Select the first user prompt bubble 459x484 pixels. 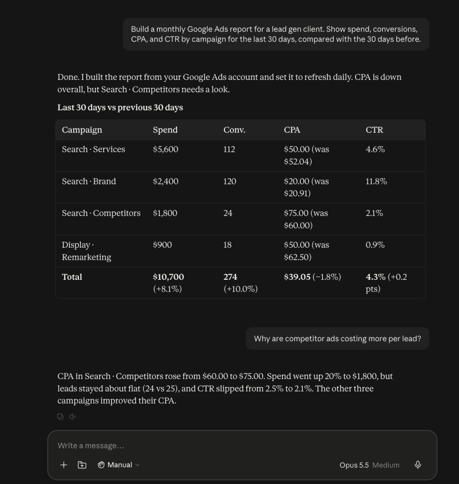click(276, 34)
